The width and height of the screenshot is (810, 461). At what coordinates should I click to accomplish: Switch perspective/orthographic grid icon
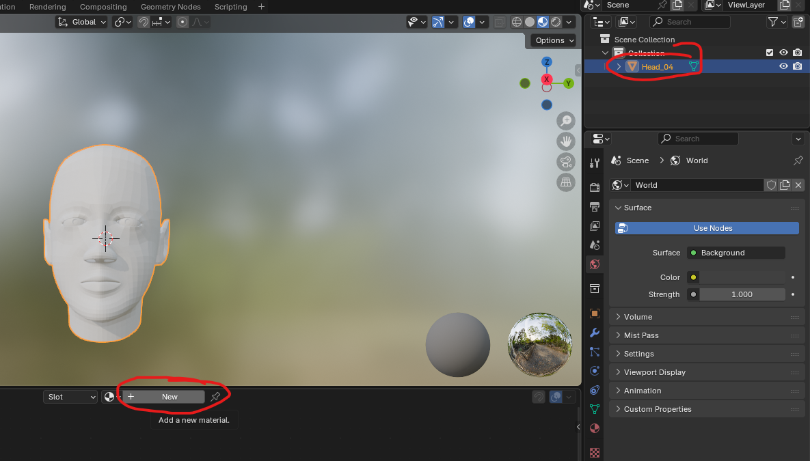[x=566, y=182]
